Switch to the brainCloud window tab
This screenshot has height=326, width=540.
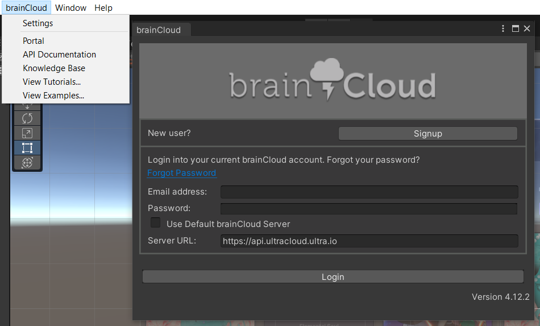point(161,30)
